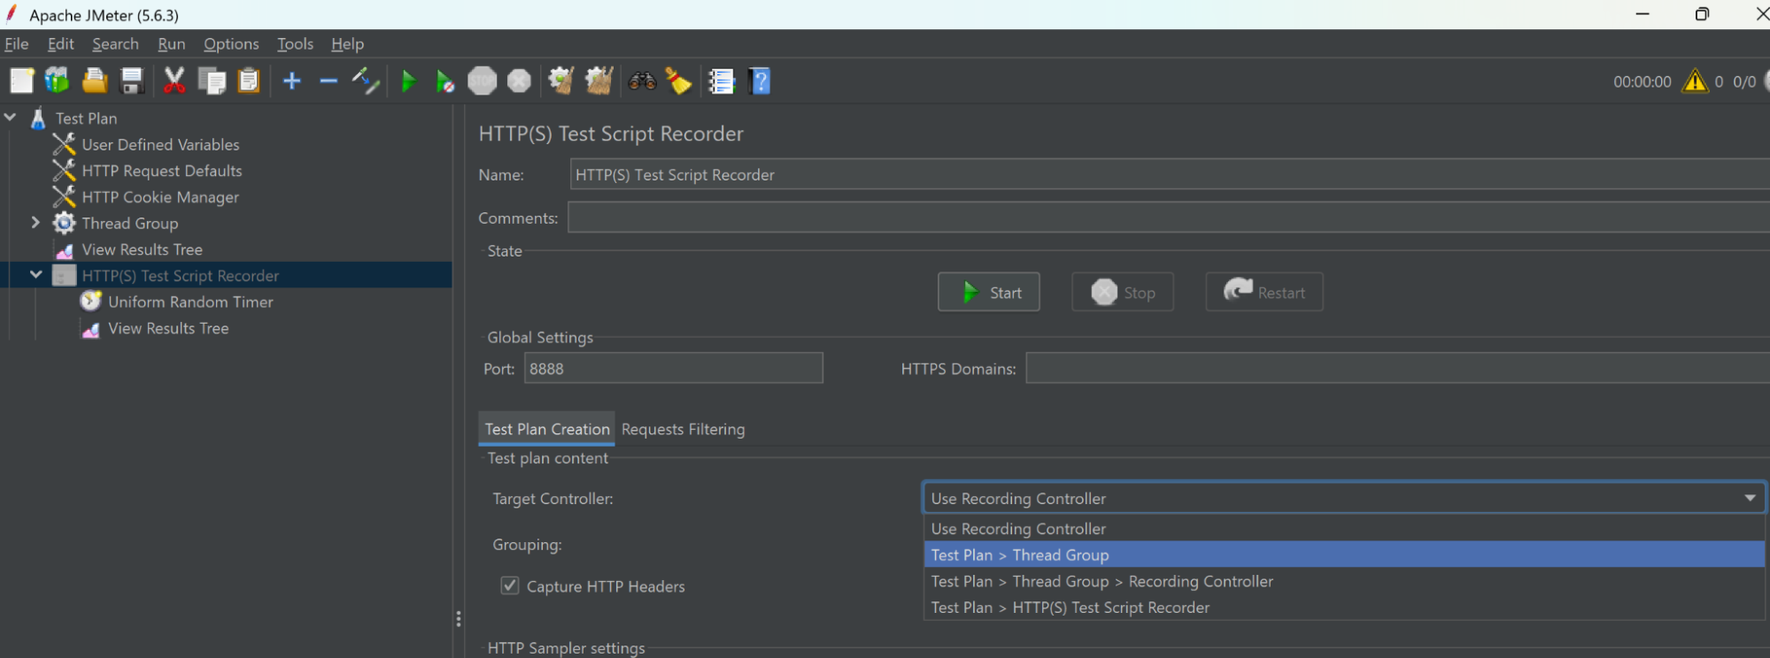The image size is (1770, 658).
Task: Click the Restart recorder button
Action: coord(1264,292)
